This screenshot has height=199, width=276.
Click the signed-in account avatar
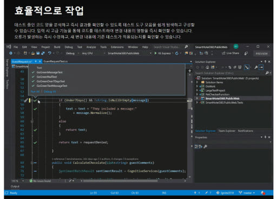pyautogui.click(x=236, y=47)
